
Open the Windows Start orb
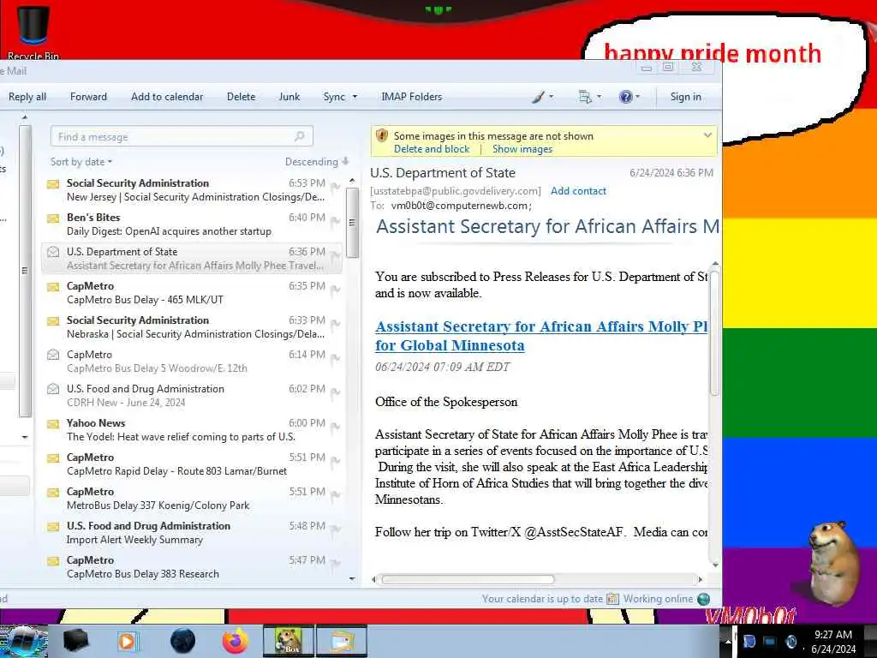point(23,641)
